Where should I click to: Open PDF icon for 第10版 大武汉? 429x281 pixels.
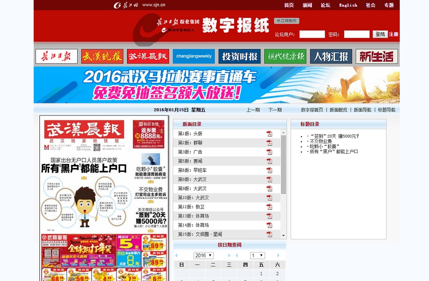[269, 197]
